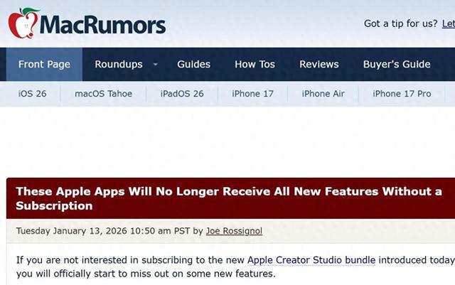455x285 pixels.
Task: Open the article headline about Apple Apps subscription
Action: click(x=229, y=198)
